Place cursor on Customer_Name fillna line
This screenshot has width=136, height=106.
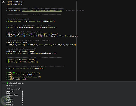(x=30, y=21)
